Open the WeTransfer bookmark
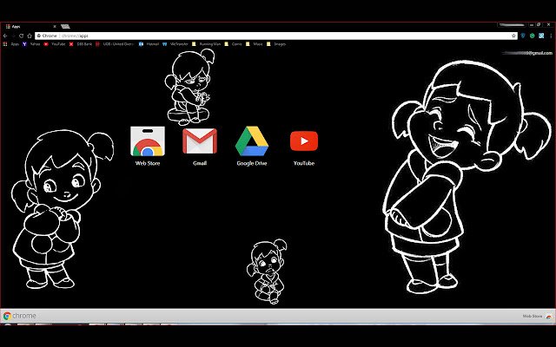The image size is (556, 347). pyautogui.click(x=175, y=44)
